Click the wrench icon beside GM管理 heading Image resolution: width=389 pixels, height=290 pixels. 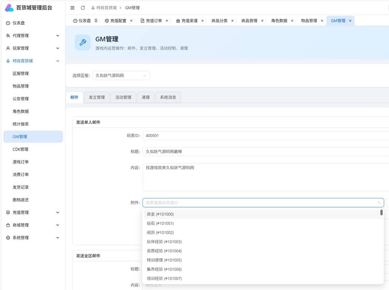click(x=82, y=43)
